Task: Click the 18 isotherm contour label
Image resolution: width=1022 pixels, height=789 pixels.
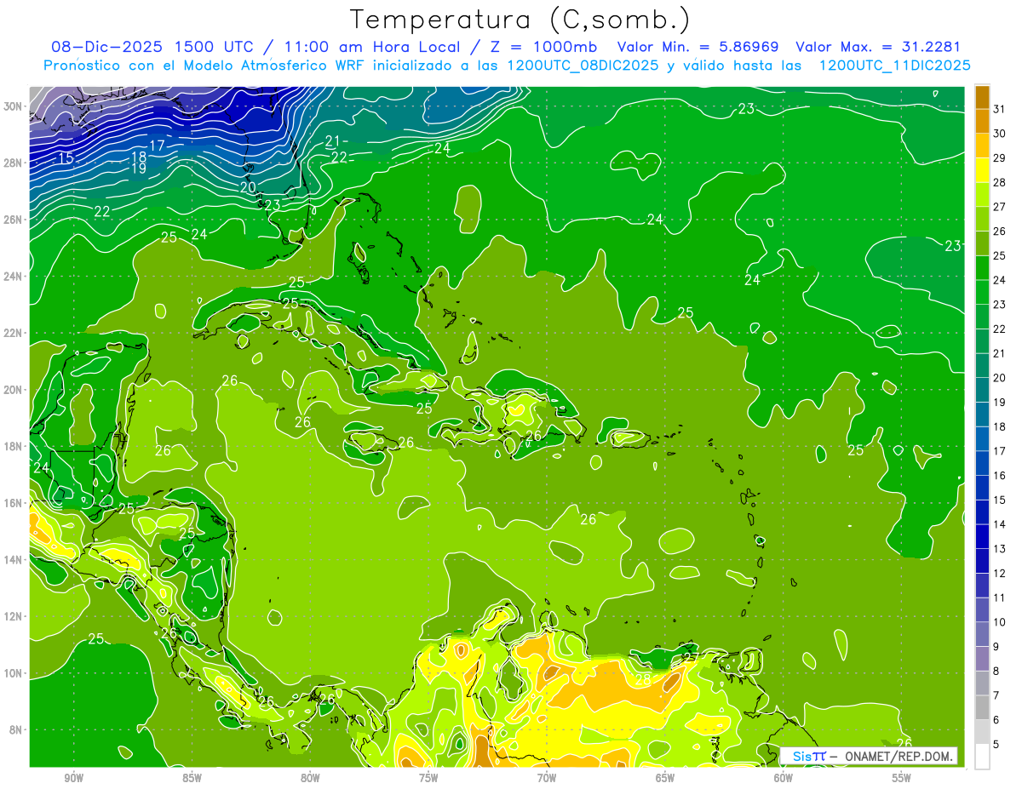Action: tap(138, 157)
